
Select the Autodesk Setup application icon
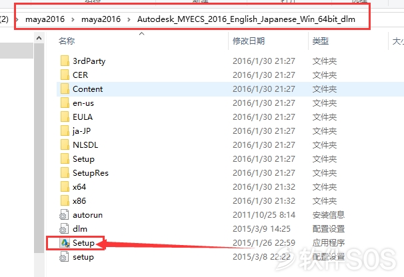tap(65, 243)
